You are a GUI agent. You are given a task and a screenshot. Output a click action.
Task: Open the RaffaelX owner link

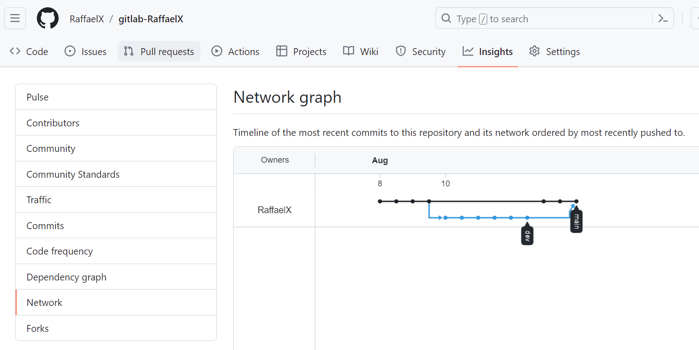[87, 19]
